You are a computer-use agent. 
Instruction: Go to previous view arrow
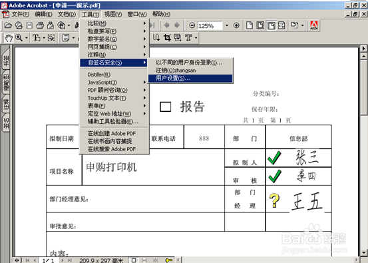point(167,25)
